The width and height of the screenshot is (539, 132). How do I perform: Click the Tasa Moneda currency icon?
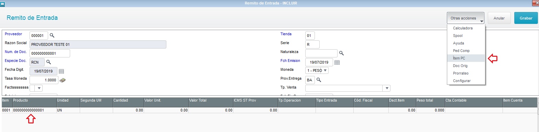tap(62, 80)
